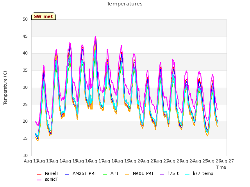Toggle the li77_temp legend entry

(x=199, y=173)
